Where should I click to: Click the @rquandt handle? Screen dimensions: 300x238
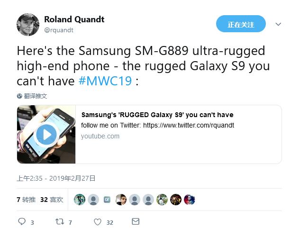[59, 30]
